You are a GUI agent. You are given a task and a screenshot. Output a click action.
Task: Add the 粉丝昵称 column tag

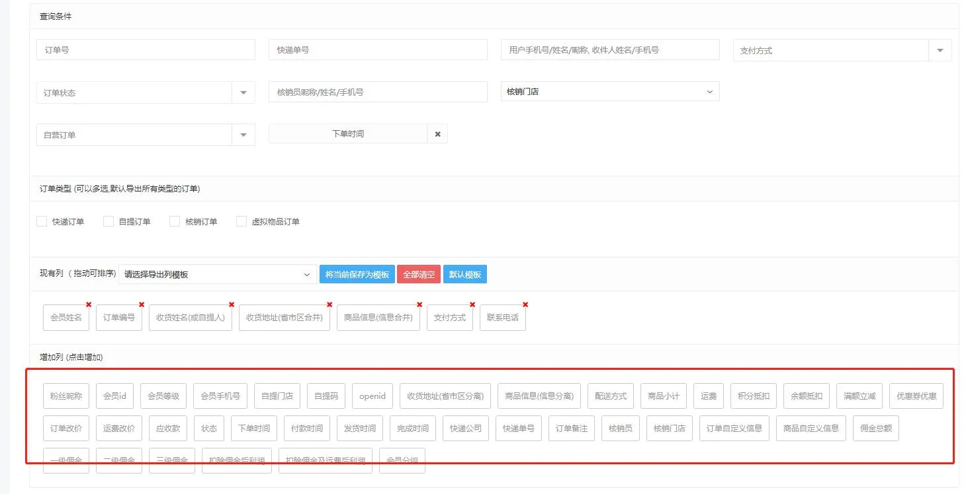pos(66,396)
